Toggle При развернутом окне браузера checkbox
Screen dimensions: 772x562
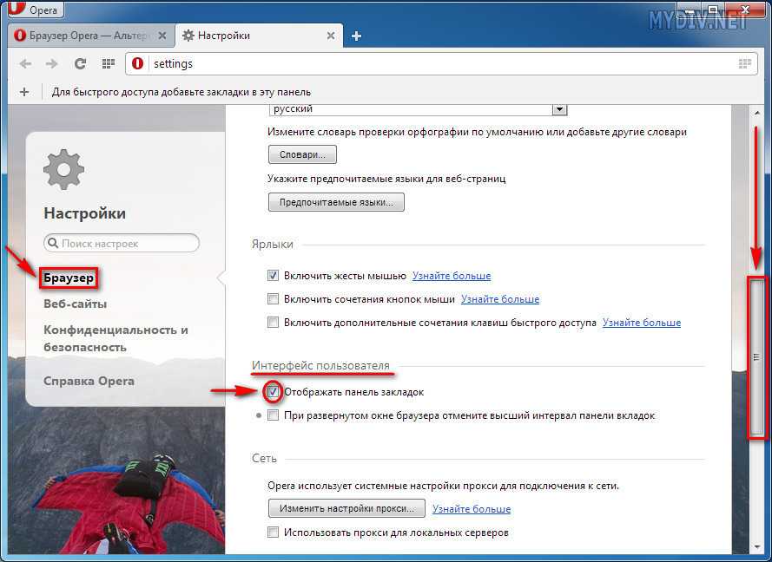[273, 415]
